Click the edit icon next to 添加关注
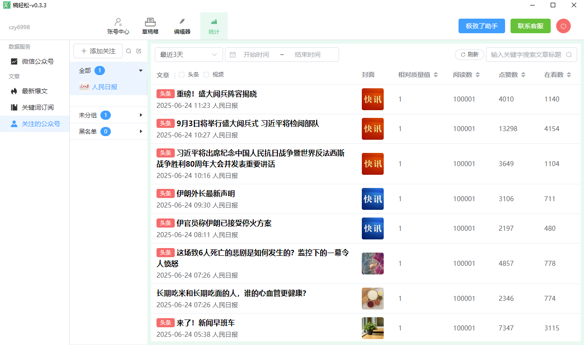Viewport: 584px width, 345px height. [x=139, y=51]
